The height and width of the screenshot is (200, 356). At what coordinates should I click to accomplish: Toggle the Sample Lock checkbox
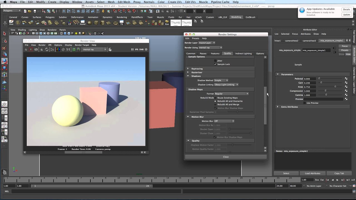(x=215, y=64)
